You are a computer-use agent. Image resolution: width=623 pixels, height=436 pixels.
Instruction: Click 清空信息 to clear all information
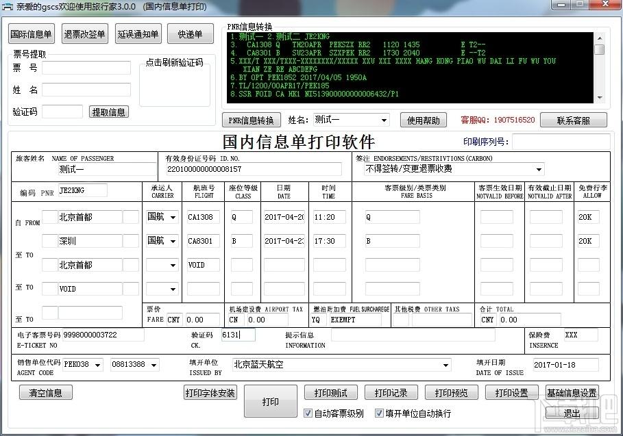pyautogui.click(x=45, y=392)
